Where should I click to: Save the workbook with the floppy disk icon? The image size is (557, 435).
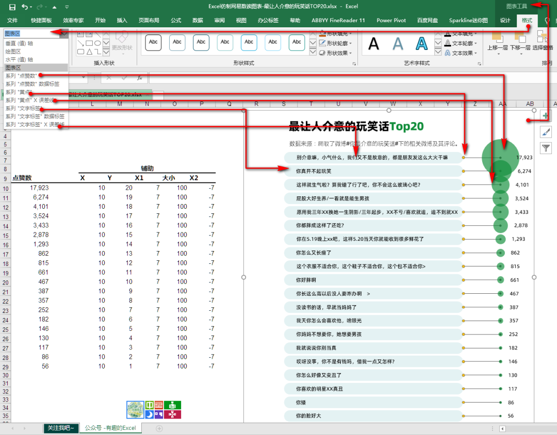12,7
